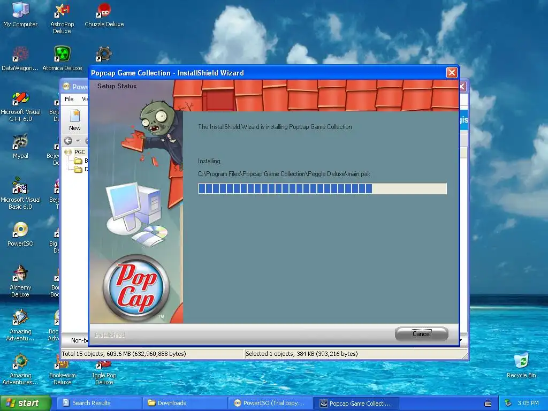Image resolution: width=548 pixels, height=411 pixels.
Task: Click the installing file path text
Action: click(x=284, y=174)
